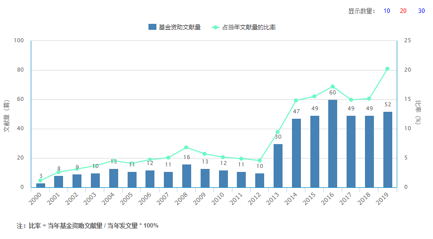
Task: Click the 文献量（篇） left axis title
Action: click(6, 116)
